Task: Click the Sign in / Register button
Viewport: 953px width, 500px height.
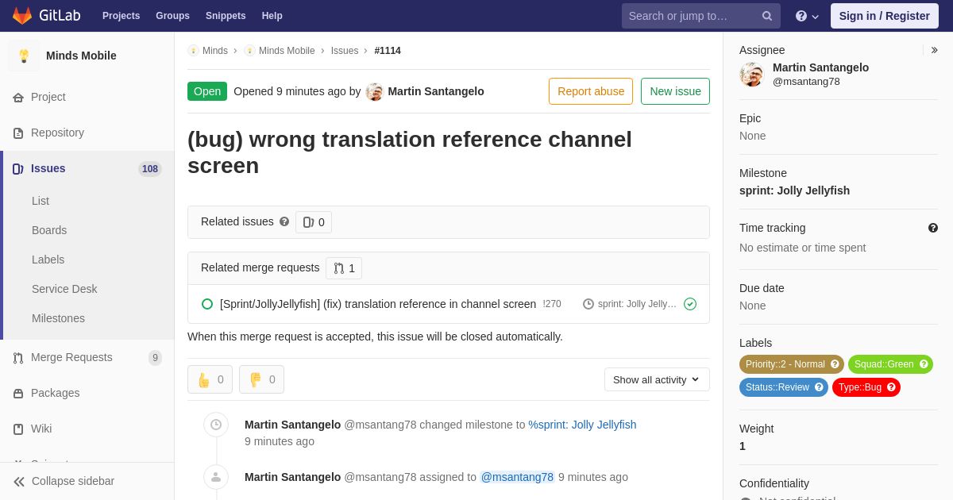Action: [x=884, y=16]
